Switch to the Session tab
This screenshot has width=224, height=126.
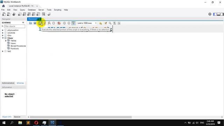coord(17,117)
